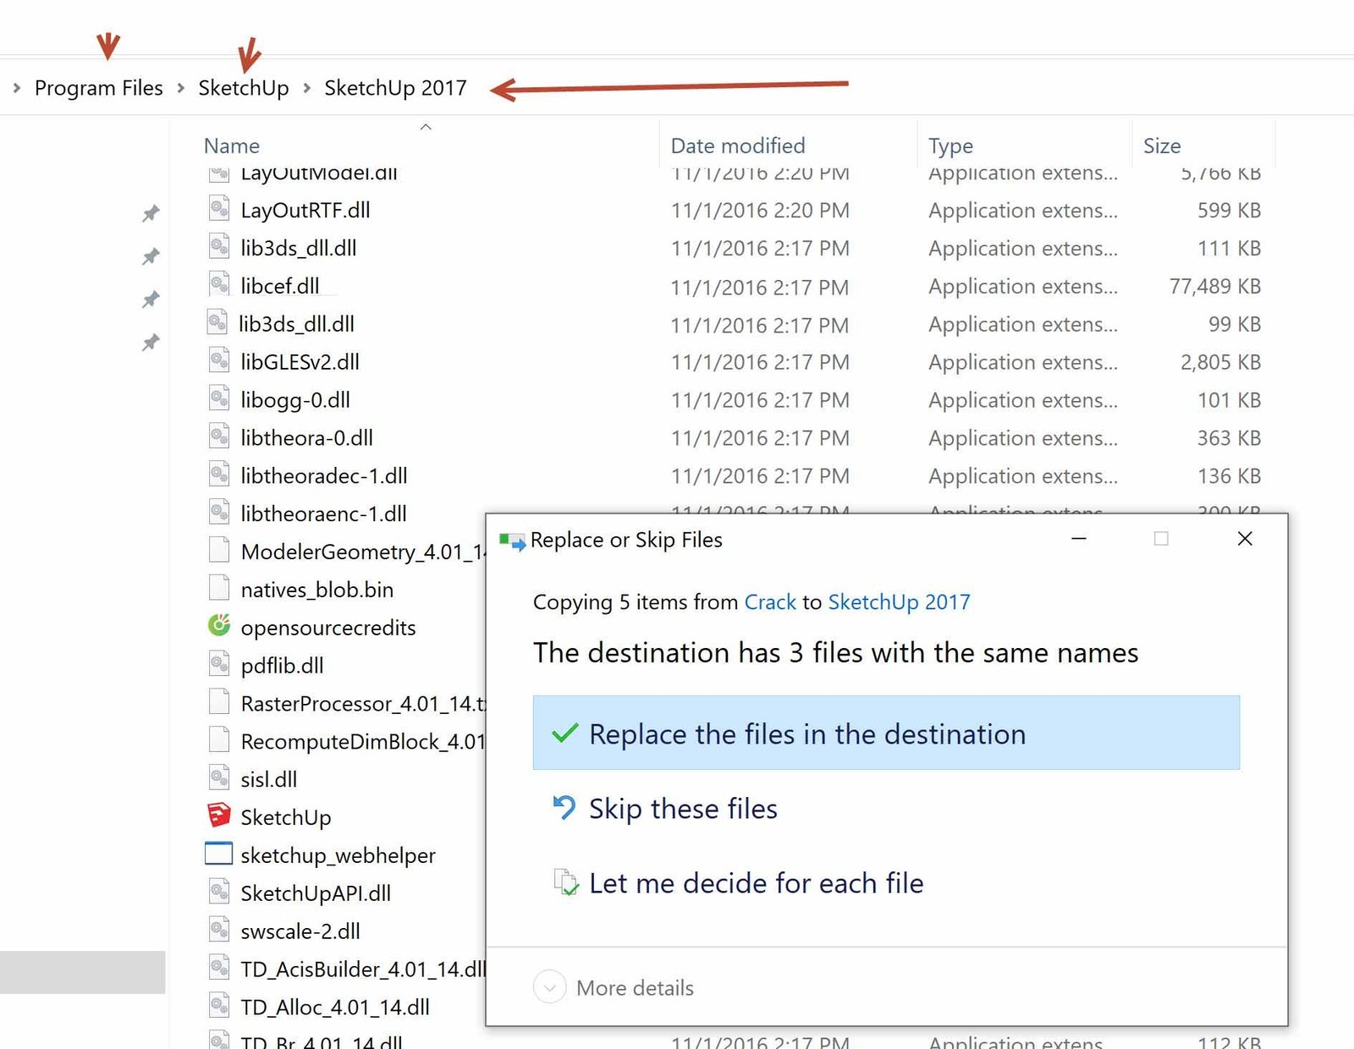The width and height of the screenshot is (1354, 1049).
Task: Click the libtheoraenc-1.dll file icon
Action: tap(219, 513)
